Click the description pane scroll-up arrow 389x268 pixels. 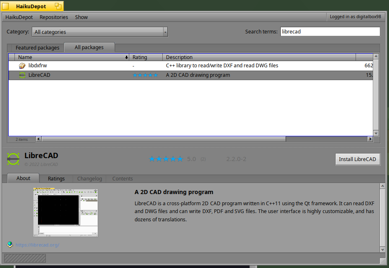382,186
